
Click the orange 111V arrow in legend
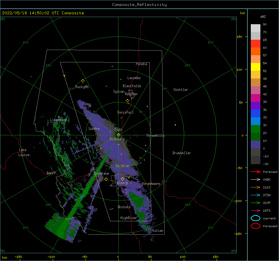pos(255,187)
